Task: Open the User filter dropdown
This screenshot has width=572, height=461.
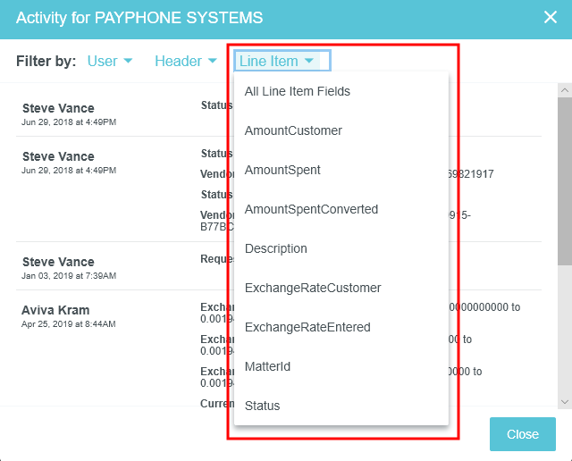Action: click(110, 61)
